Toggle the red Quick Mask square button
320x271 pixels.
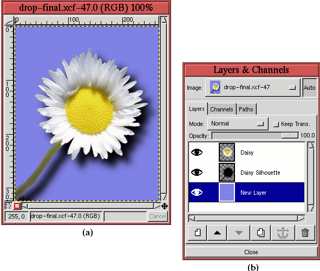tap(17, 206)
